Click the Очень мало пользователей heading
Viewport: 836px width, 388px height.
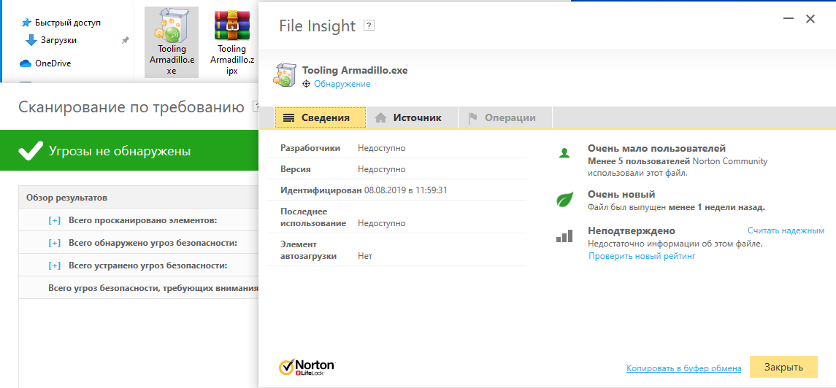pyautogui.click(x=657, y=149)
